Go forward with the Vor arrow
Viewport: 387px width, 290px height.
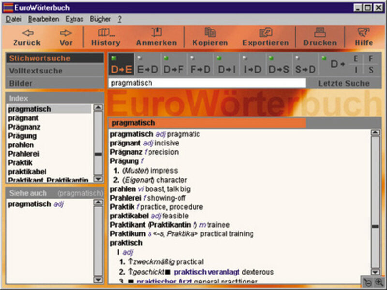[x=66, y=38]
